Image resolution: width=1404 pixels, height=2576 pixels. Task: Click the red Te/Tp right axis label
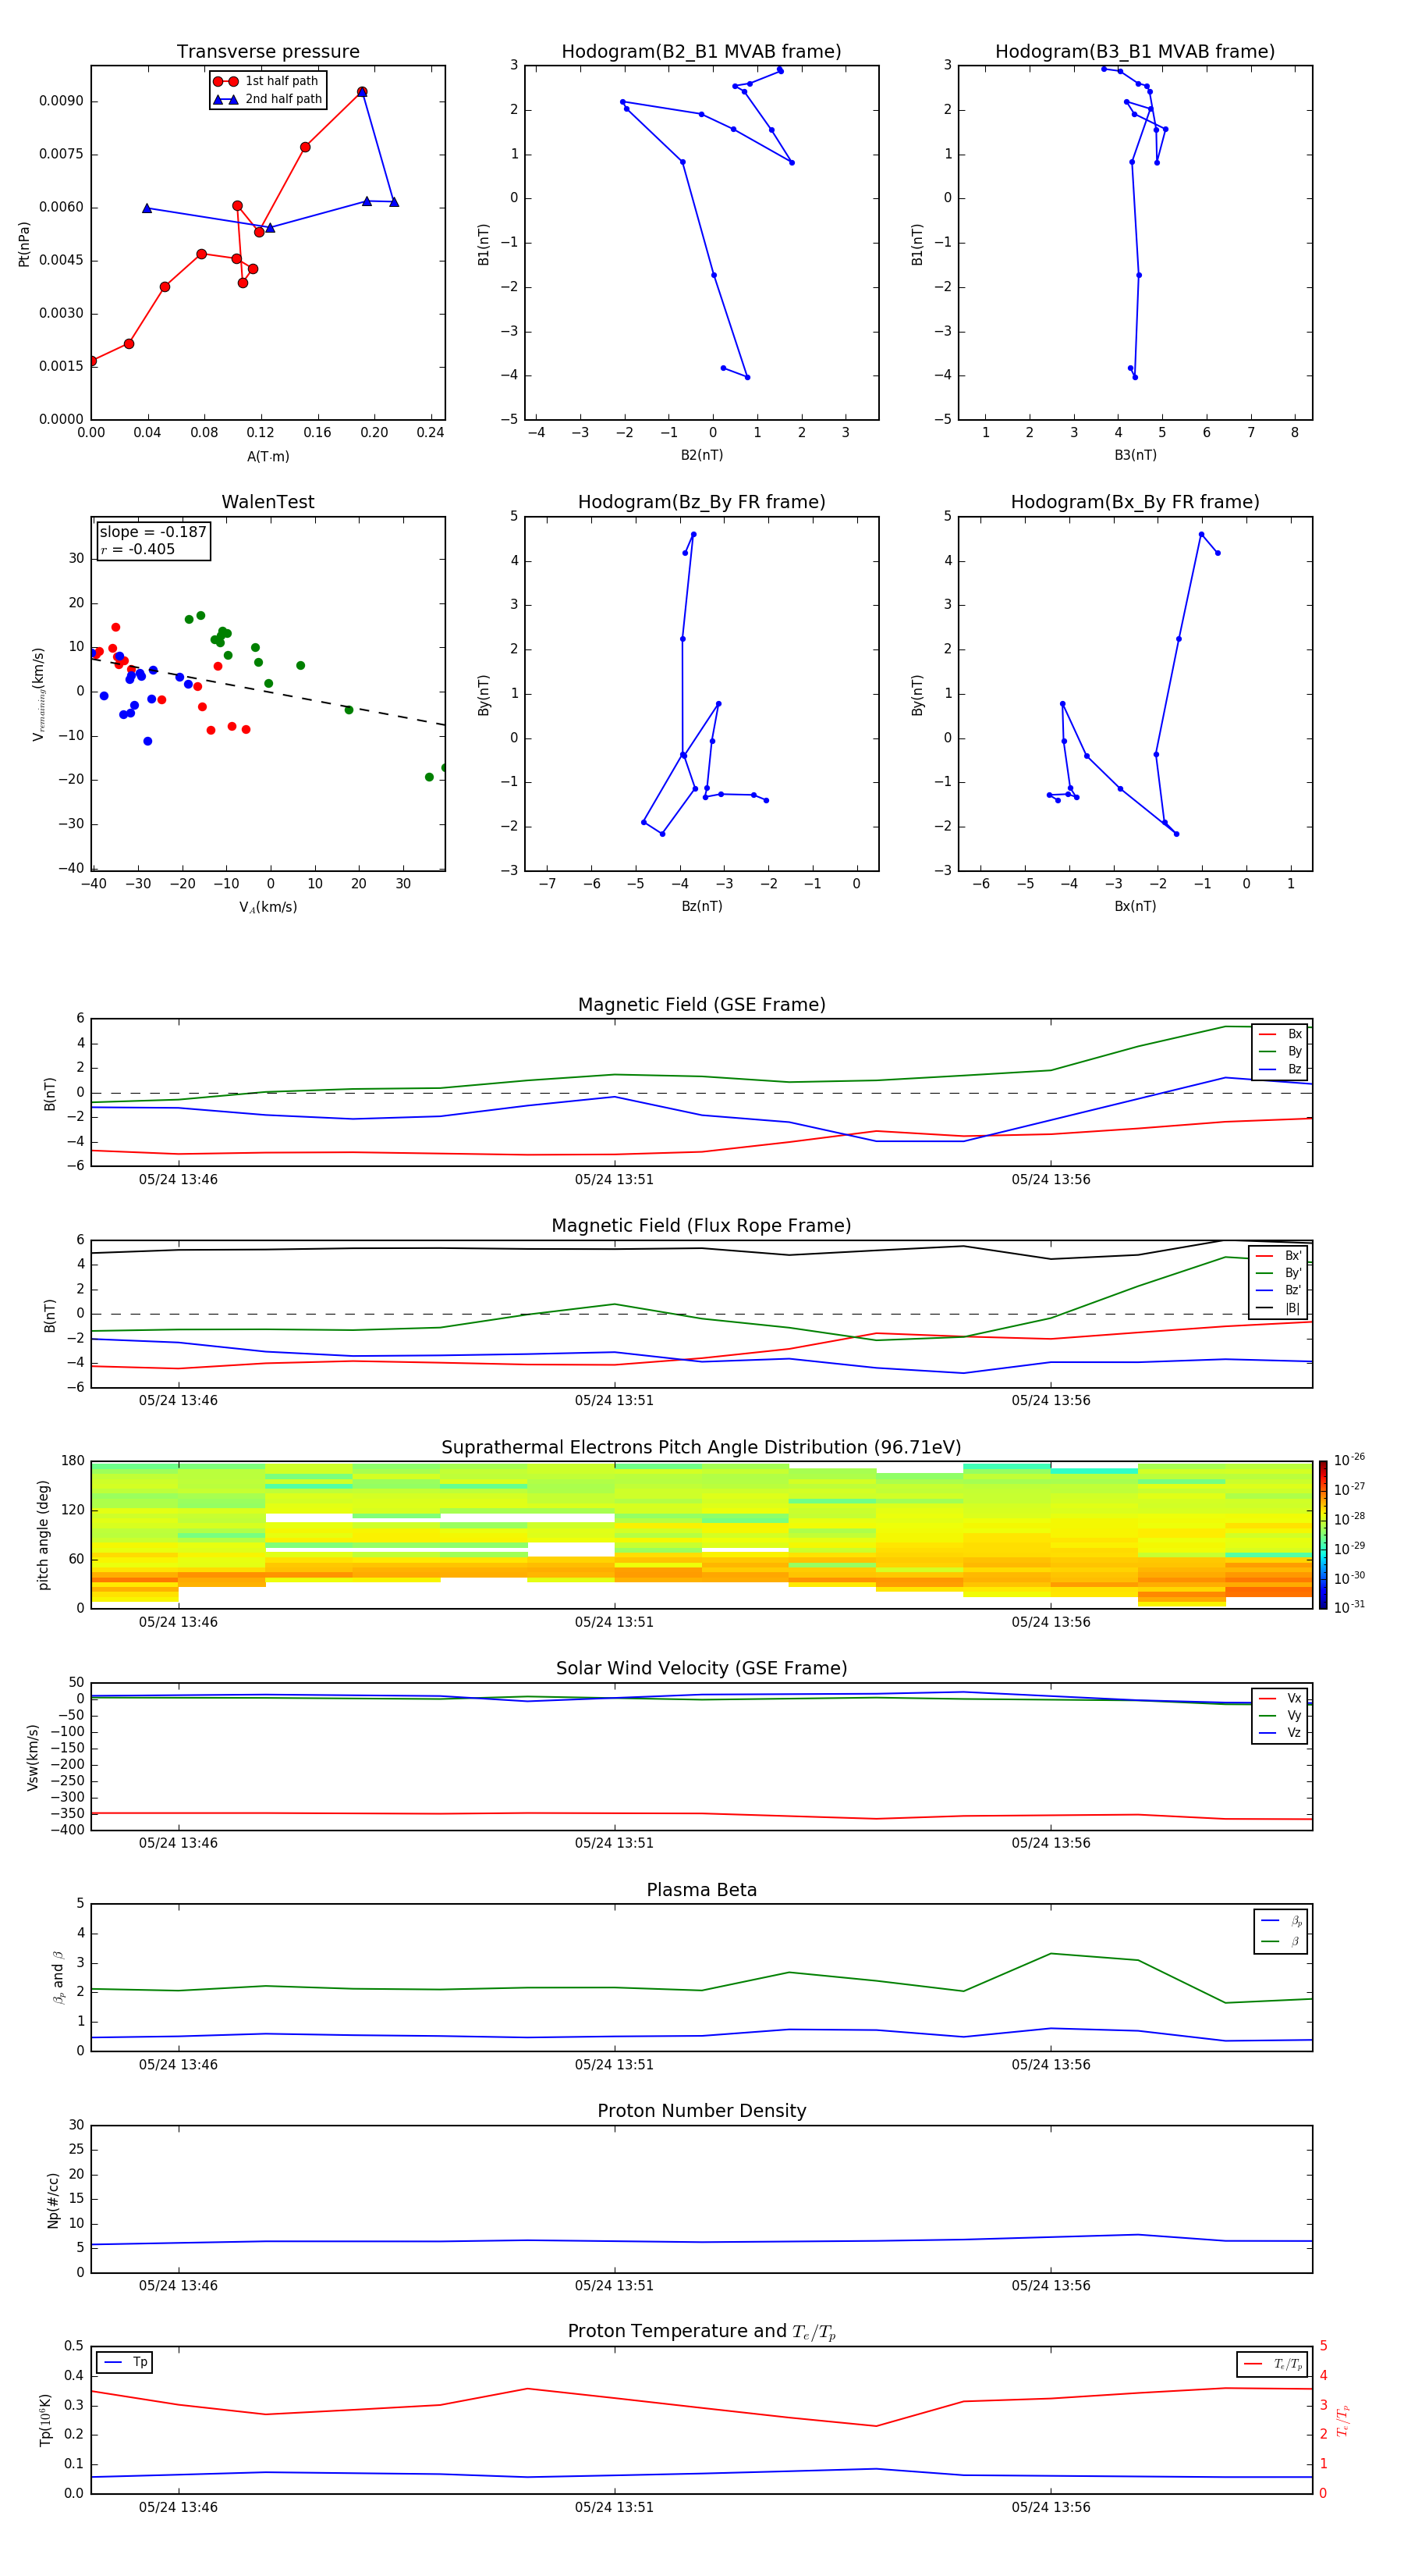click(x=1342, y=2420)
